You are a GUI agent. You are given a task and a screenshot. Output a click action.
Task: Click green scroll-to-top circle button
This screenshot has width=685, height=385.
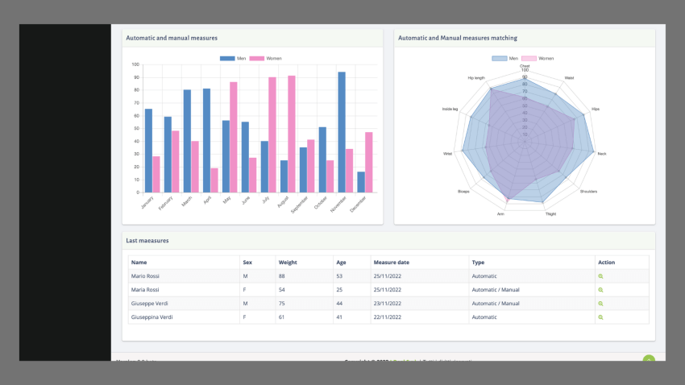point(649,359)
